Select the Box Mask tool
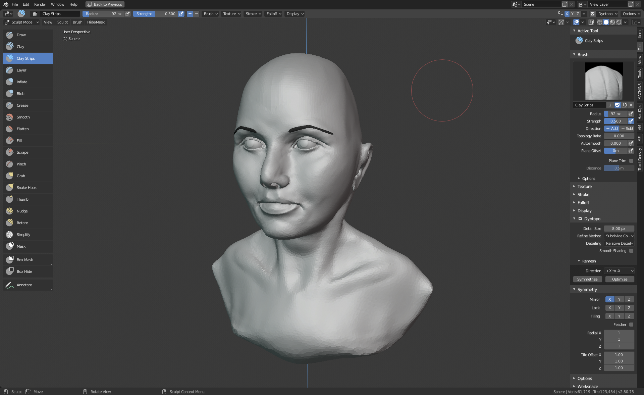This screenshot has width=644, height=395. [x=25, y=260]
